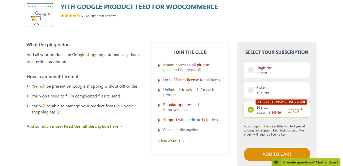The width and height of the screenshot is (343, 166).
Task: Read the full description here link
Action: coord(74,126)
